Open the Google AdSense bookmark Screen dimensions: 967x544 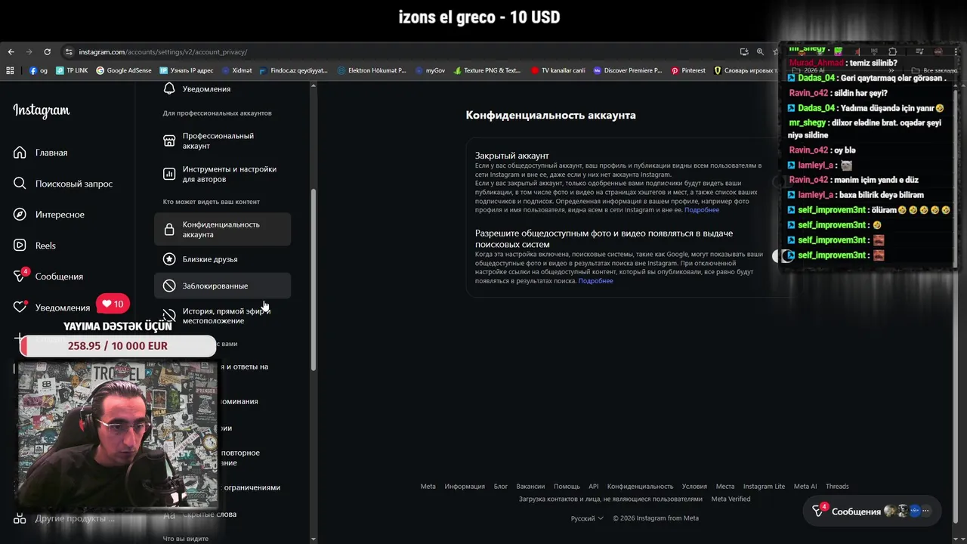[123, 70]
